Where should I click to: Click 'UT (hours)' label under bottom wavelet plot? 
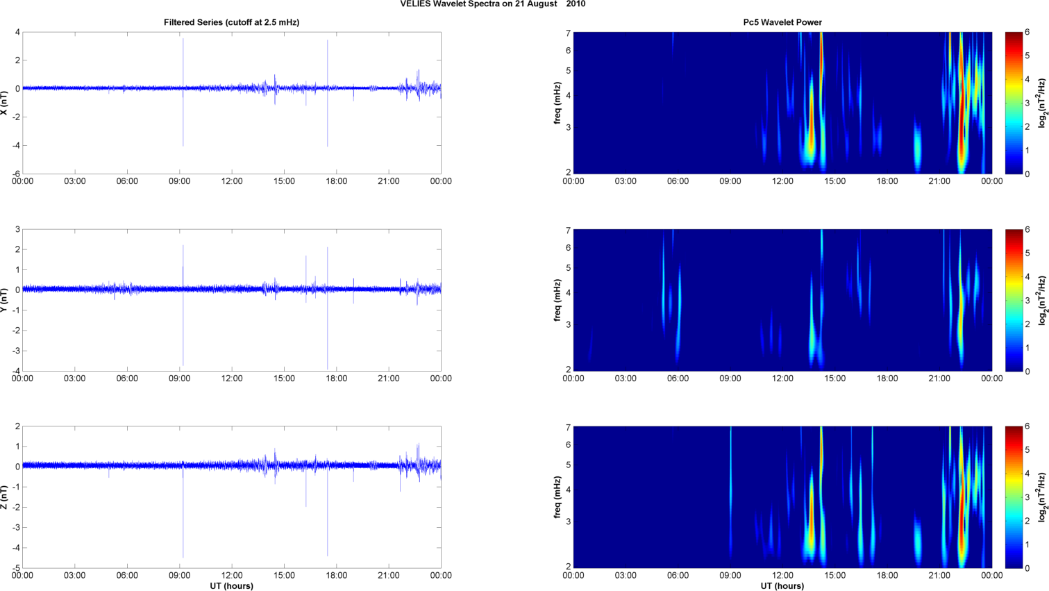(x=782, y=586)
